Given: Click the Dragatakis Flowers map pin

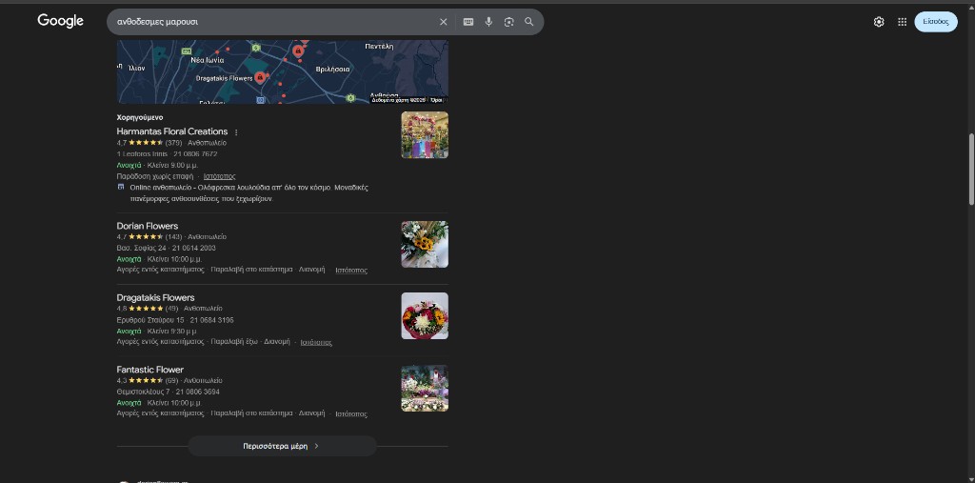Looking at the screenshot, I should [x=261, y=77].
